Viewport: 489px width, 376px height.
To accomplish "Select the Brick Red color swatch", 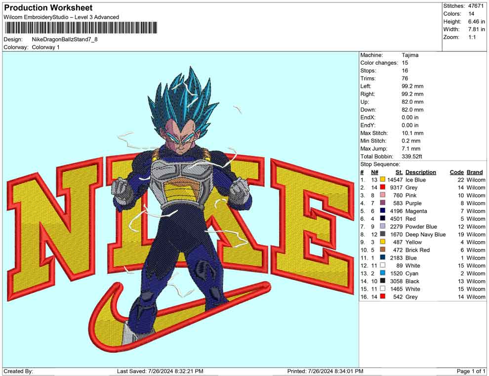I will (383, 250).
